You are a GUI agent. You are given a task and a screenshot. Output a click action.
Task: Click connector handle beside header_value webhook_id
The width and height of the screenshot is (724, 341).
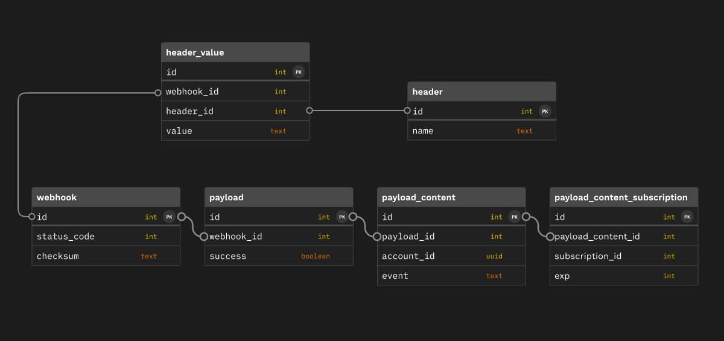pyautogui.click(x=157, y=92)
